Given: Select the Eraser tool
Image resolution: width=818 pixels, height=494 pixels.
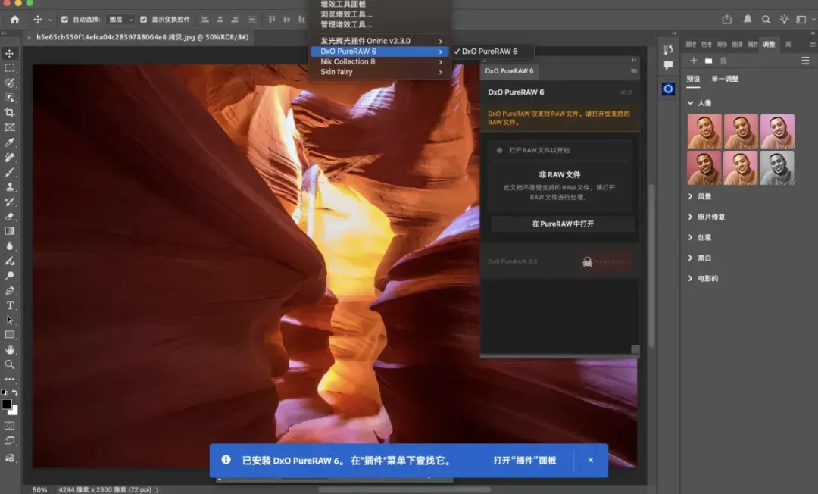Looking at the screenshot, I should pos(9,217).
